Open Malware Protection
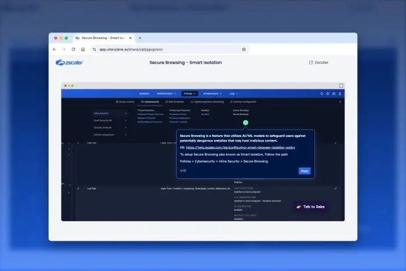 coord(147,118)
